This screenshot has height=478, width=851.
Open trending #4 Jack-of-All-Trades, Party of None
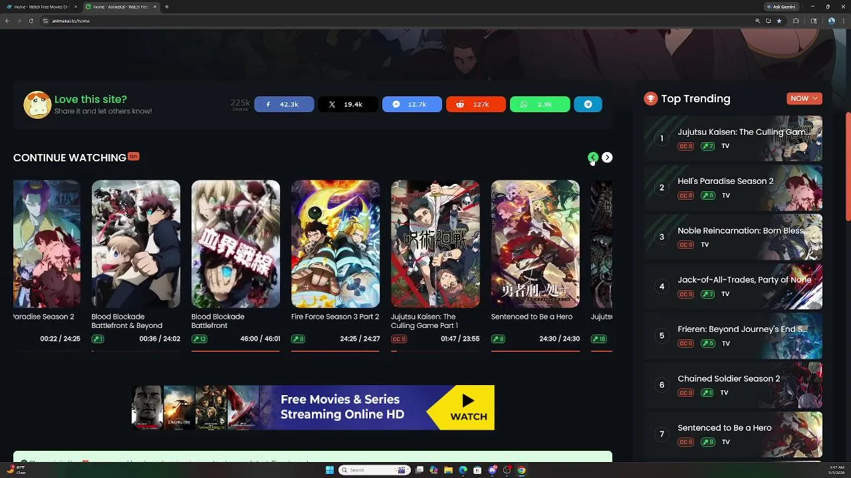pos(733,286)
